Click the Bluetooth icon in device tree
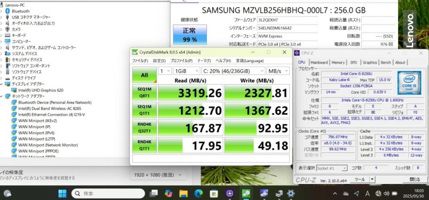The height and width of the screenshot is (200, 429). tap(7, 11)
